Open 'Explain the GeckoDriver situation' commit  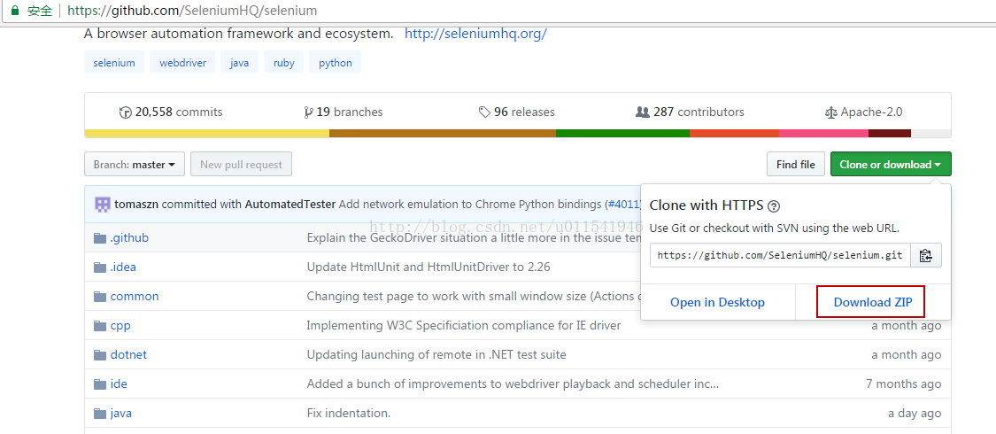474,238
